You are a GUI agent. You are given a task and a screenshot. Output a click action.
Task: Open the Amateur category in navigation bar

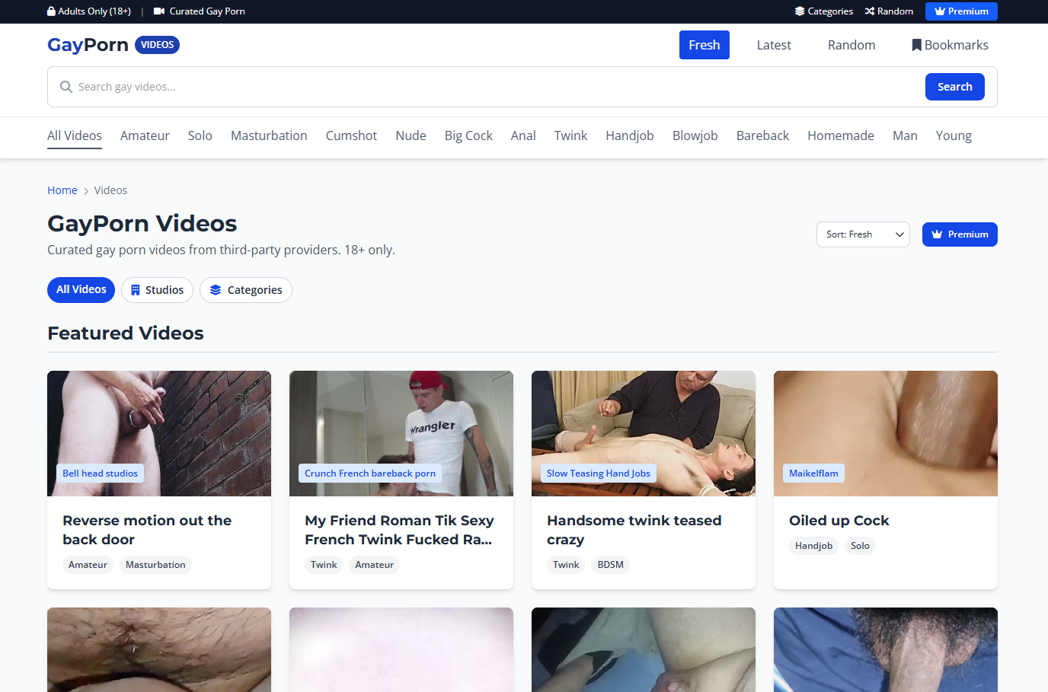click(x=145, y=136)
